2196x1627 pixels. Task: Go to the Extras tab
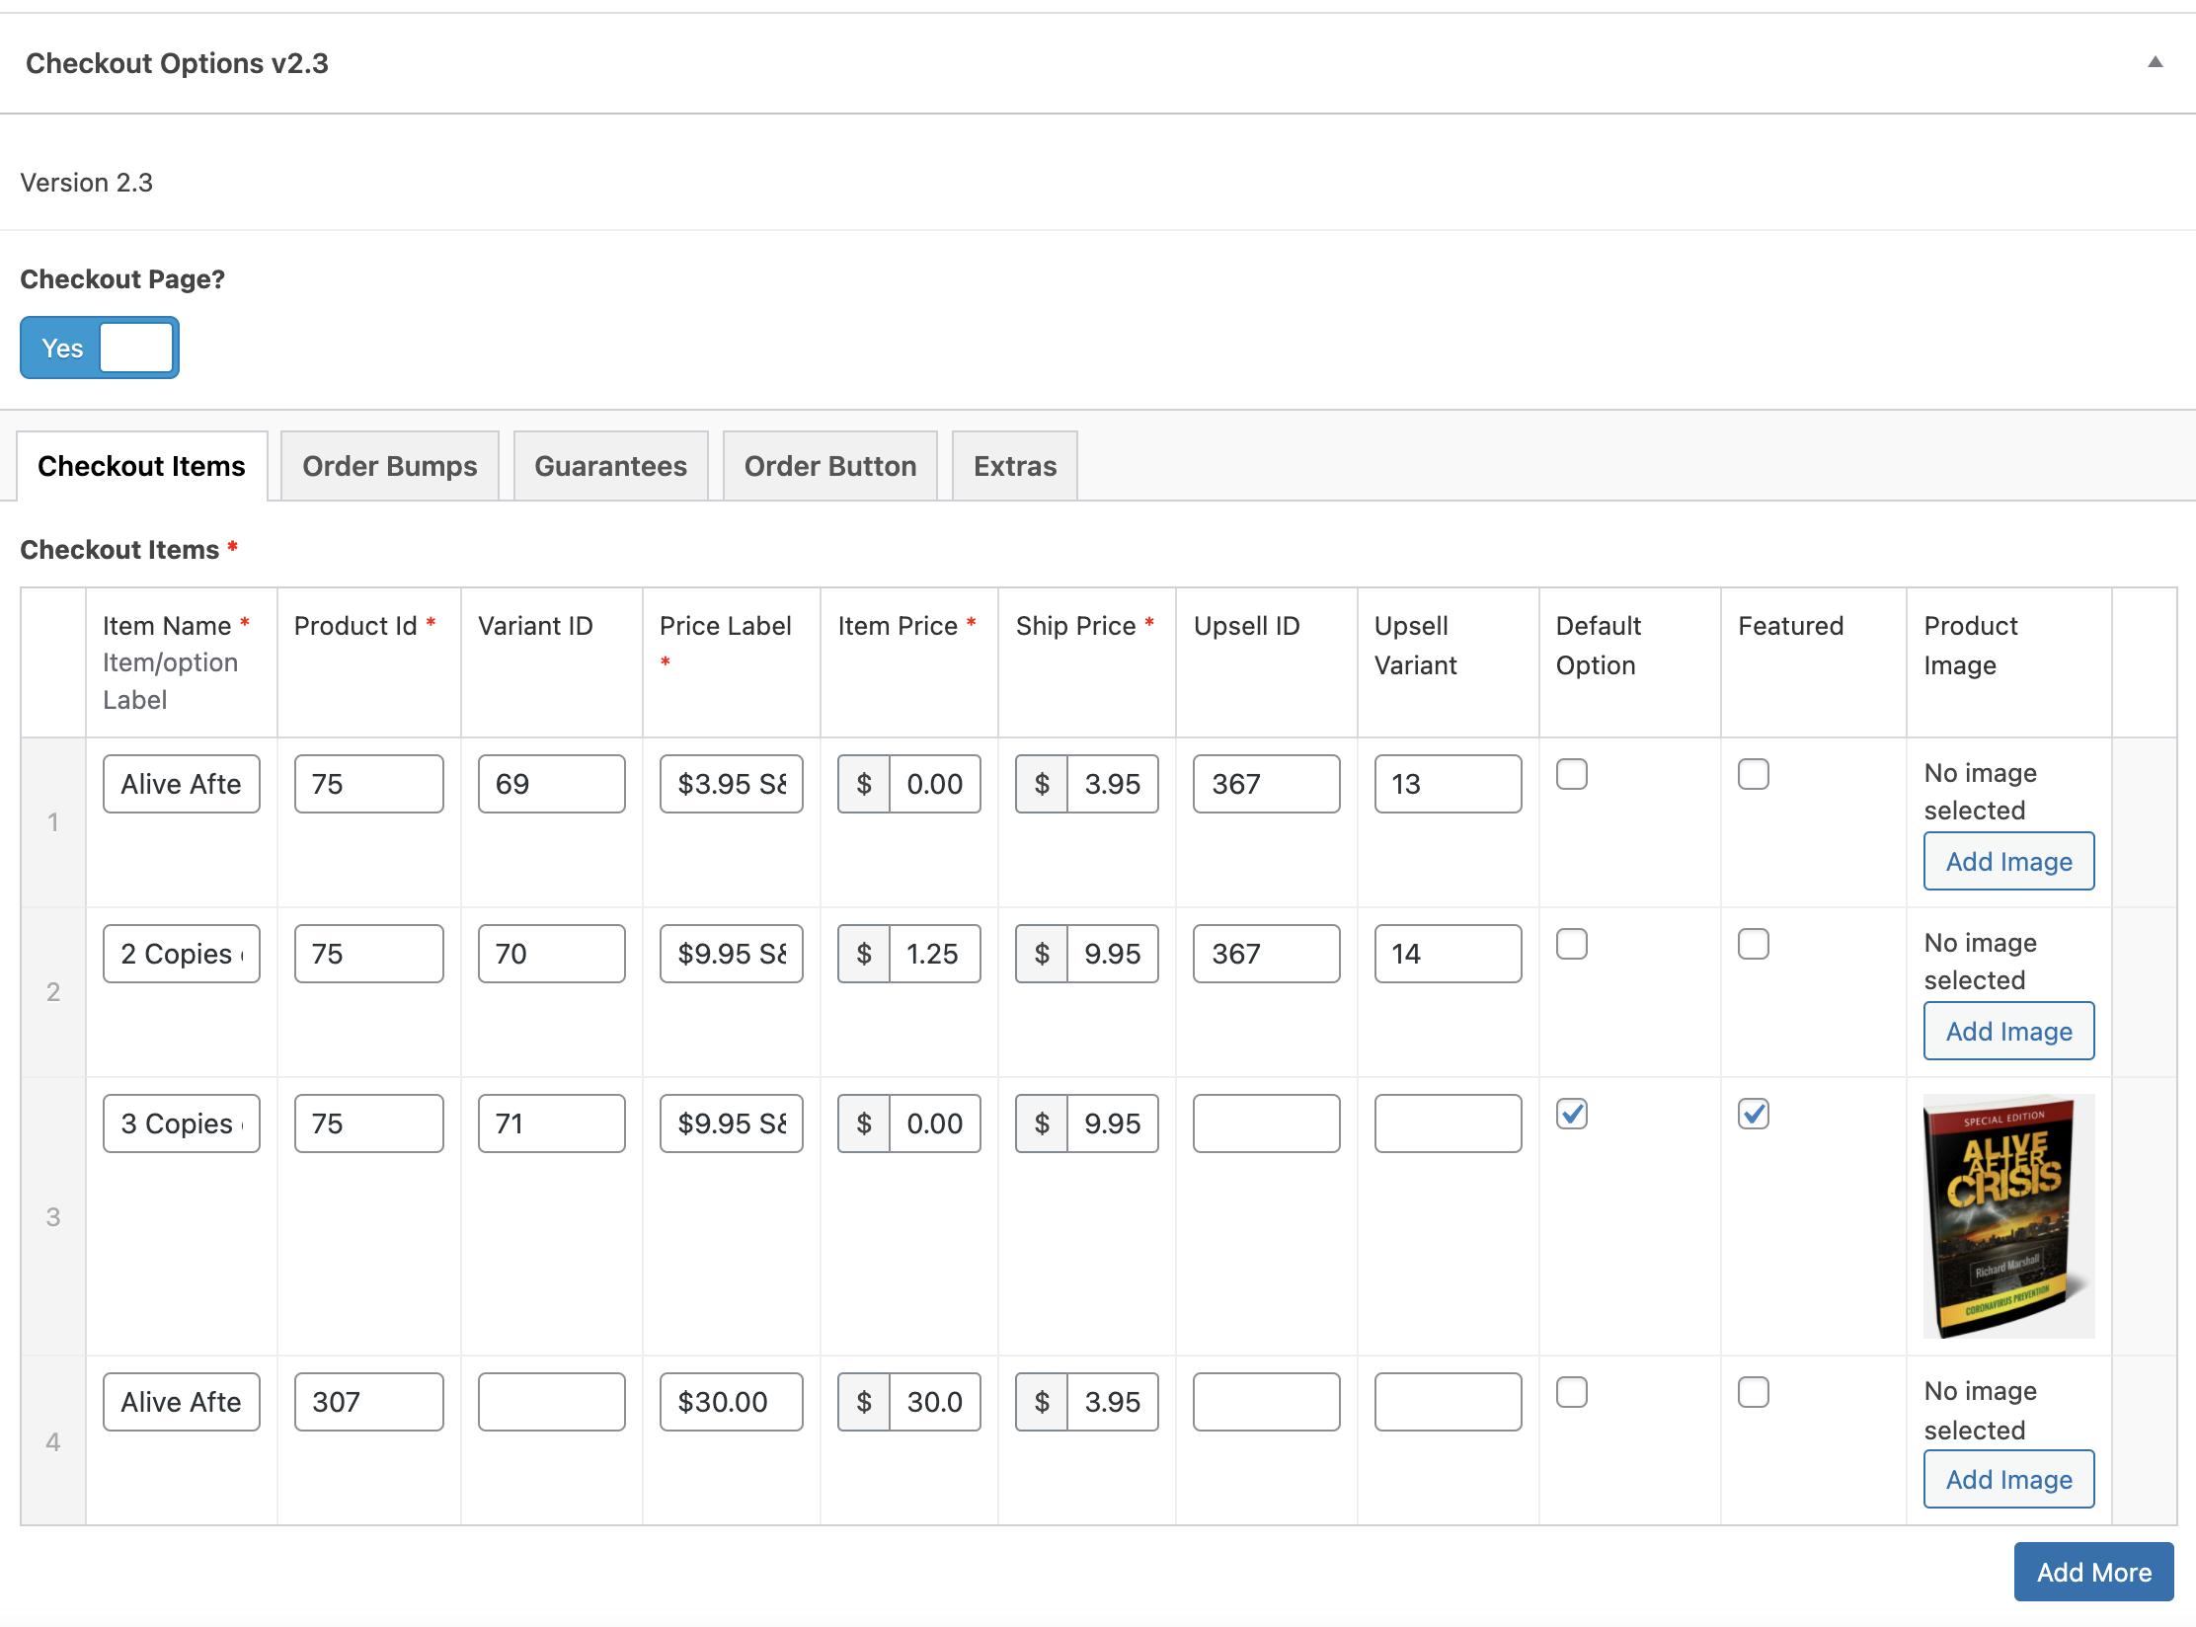[x=1014, y=466]
